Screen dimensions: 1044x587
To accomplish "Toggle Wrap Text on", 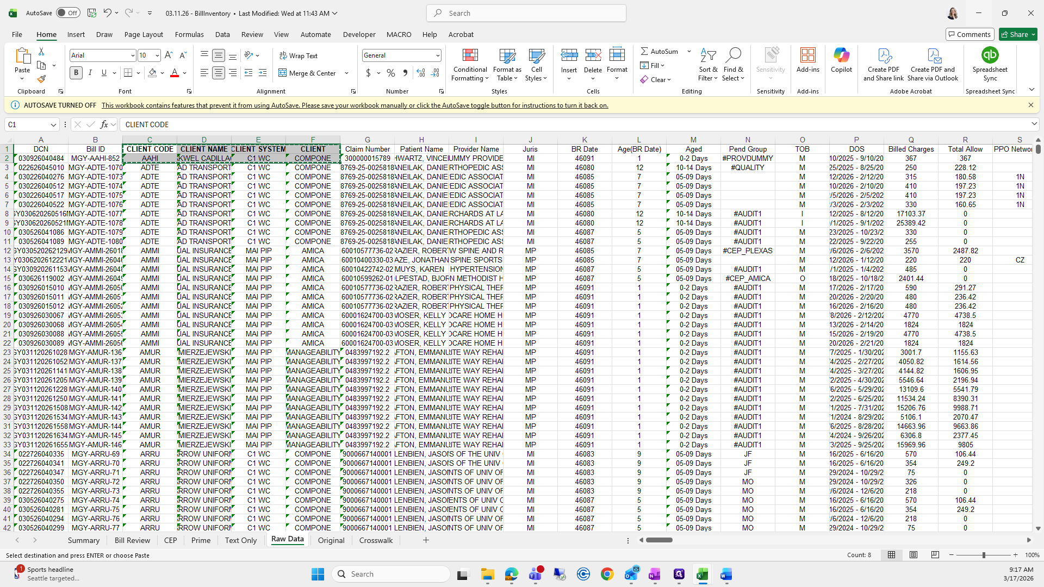I will tap(299, 55).
